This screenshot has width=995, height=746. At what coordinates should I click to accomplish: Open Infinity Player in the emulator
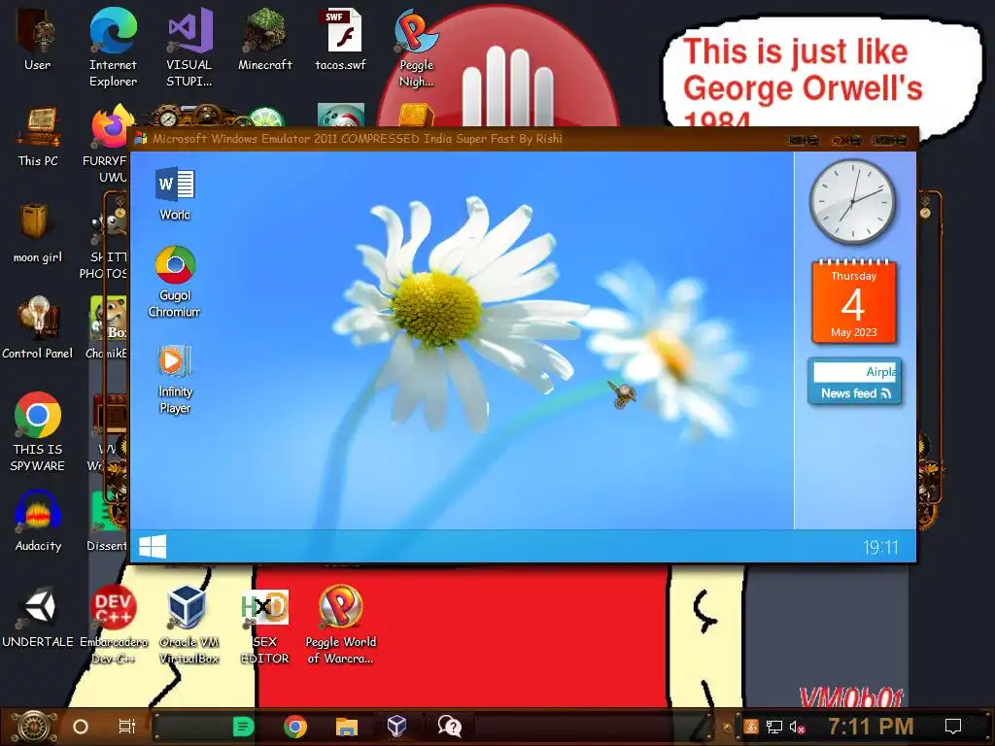pos(175,380)
